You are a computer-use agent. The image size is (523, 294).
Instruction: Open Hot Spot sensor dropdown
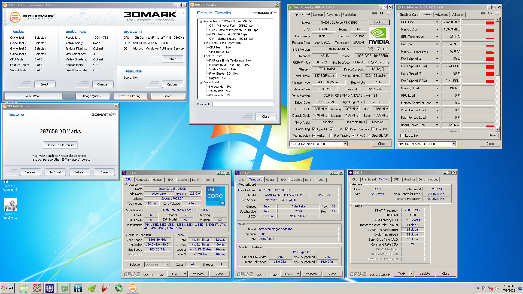click(437, 44)
